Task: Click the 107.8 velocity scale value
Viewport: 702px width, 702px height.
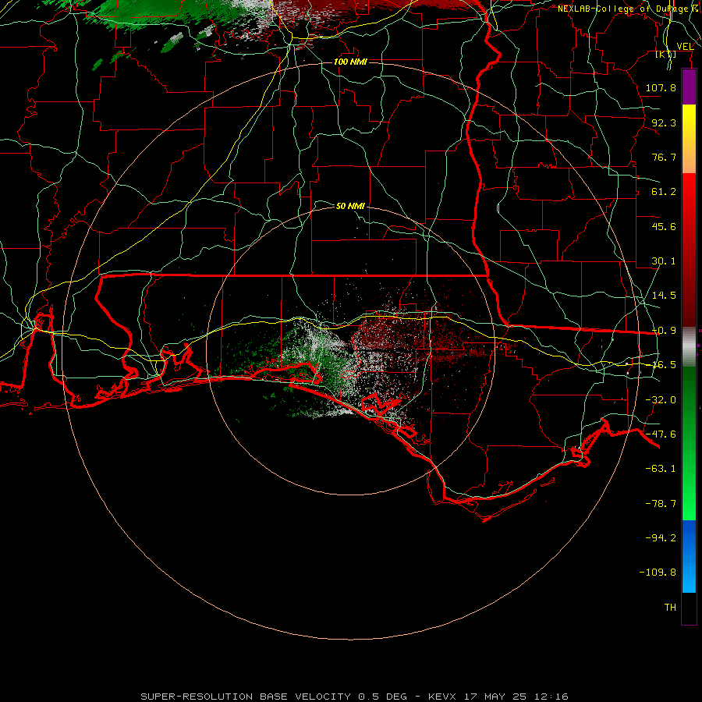Action: pyautogui.click(x=661, y=87)
